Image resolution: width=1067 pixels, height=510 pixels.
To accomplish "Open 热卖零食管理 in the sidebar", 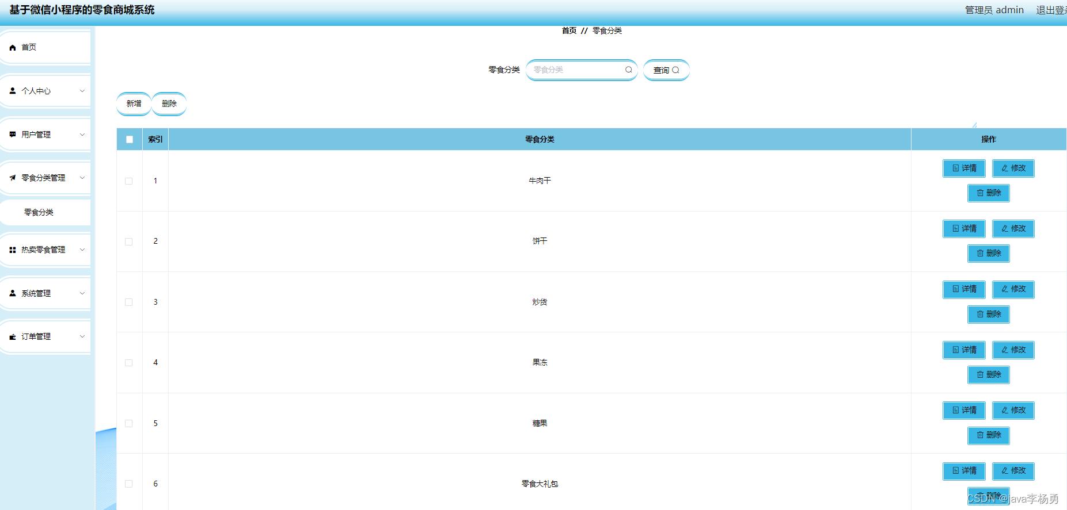I will (x=45, y=250).
